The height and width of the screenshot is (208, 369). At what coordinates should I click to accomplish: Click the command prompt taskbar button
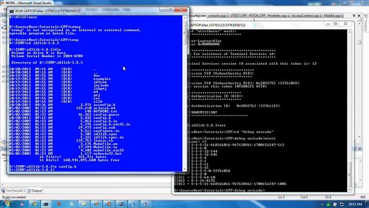pyautogui.click(x=46, y=204)
